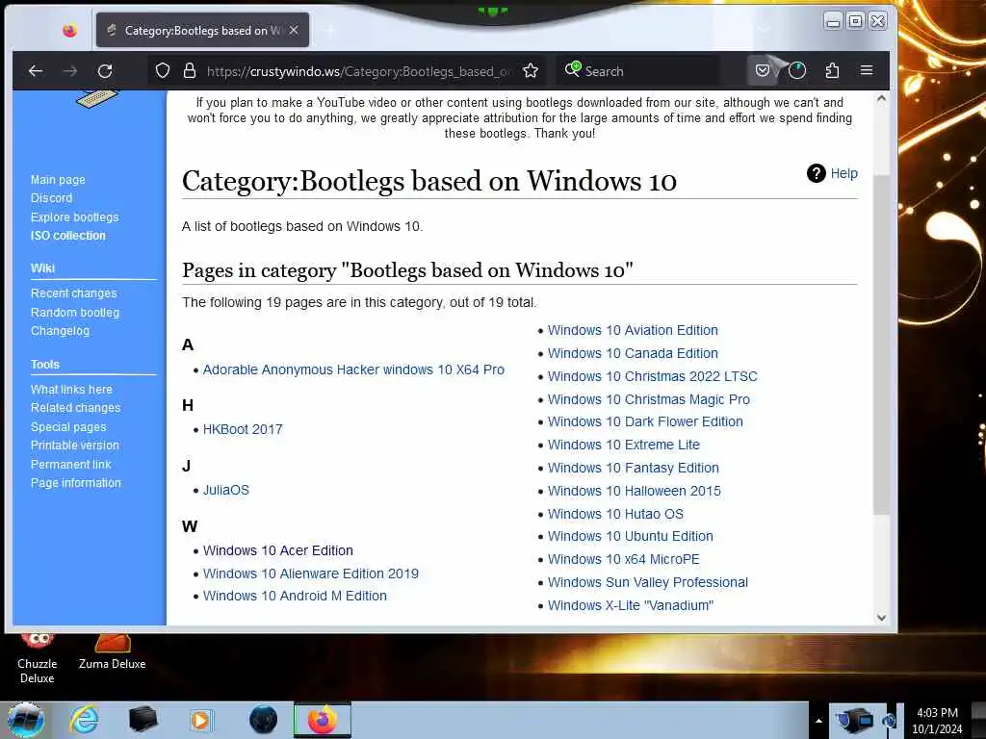Click the question mark Help icon

(x=817, y=173)
